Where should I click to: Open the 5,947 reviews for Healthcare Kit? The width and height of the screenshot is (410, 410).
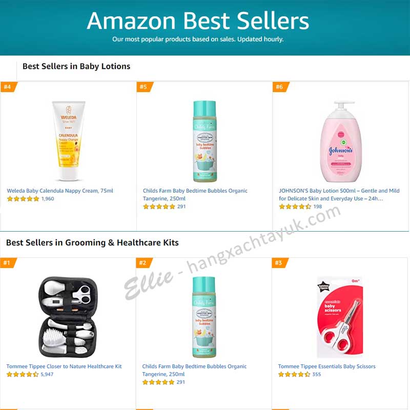[47, 375]
